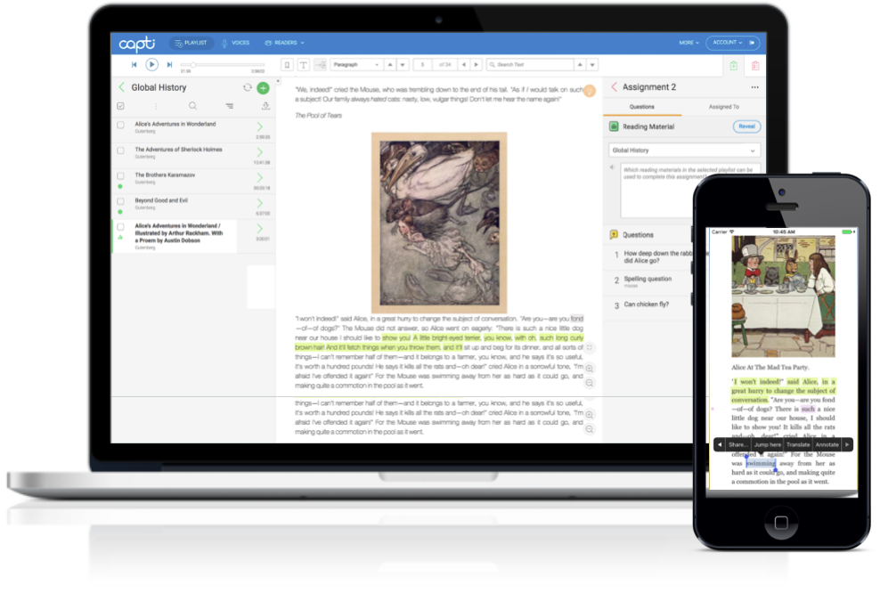
Task: Open the Paragraph navigation dropdown
Action: pyautogui.click(x=356, y=65)
